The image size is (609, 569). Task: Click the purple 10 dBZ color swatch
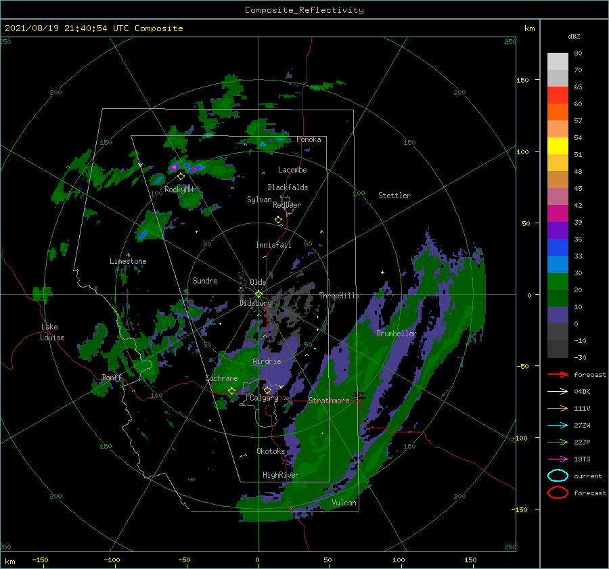point(558,315)
